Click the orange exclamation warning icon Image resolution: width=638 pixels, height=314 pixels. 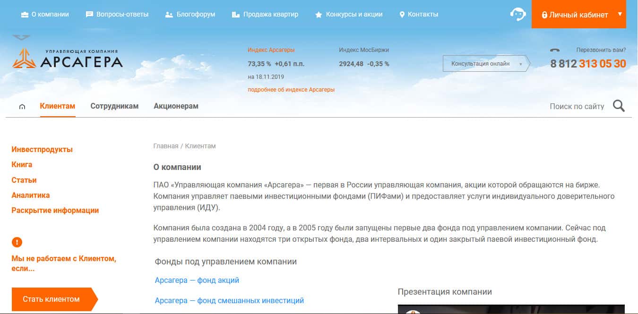pos(17,242)
